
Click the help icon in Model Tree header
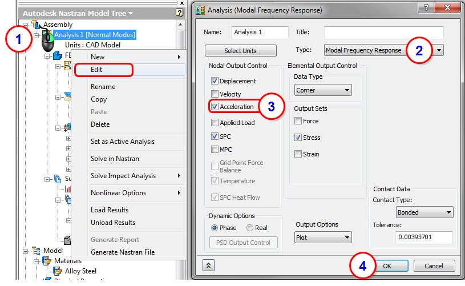pos(179,13)
